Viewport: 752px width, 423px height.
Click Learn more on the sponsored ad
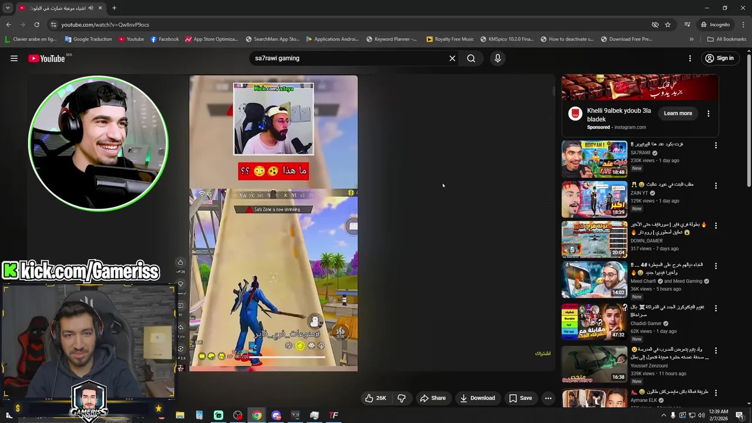(678, 113)
